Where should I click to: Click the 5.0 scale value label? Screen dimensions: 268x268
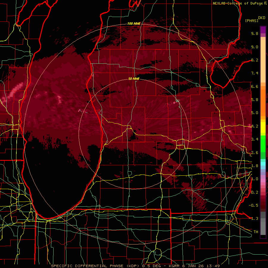pyautogui.click(x=255, y=113)
